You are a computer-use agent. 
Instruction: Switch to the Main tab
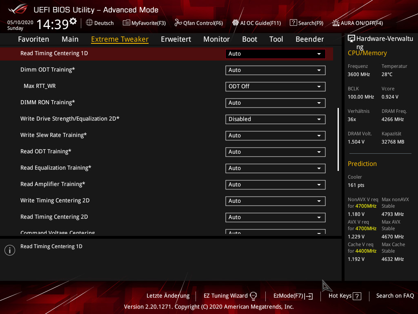click(x=70, y=39)
